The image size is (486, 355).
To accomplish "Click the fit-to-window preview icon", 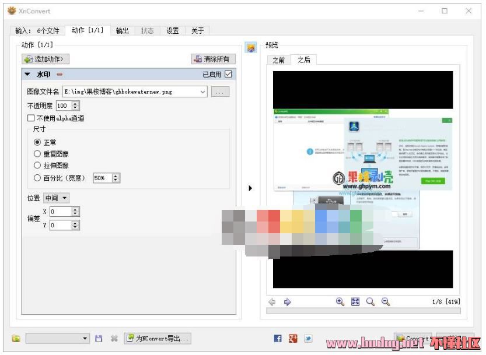I will 355,301.
